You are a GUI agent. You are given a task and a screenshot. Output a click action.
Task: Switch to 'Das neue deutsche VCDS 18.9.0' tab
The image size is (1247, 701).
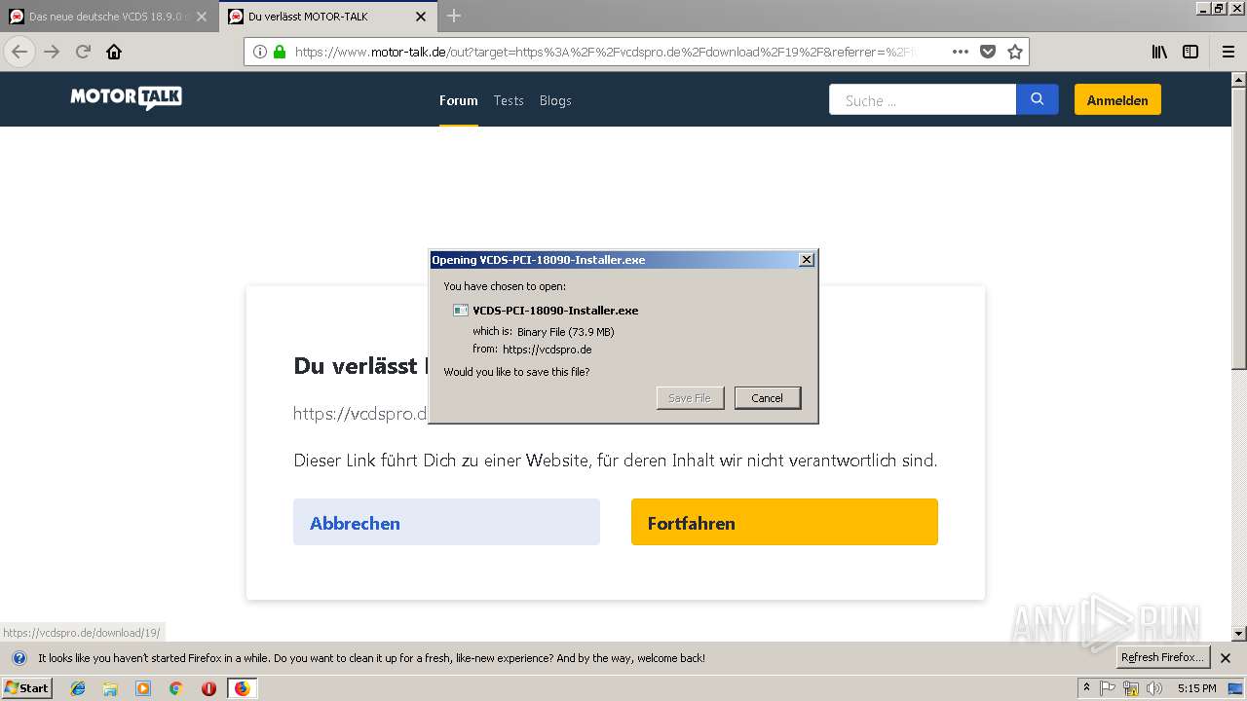point(109,17)
